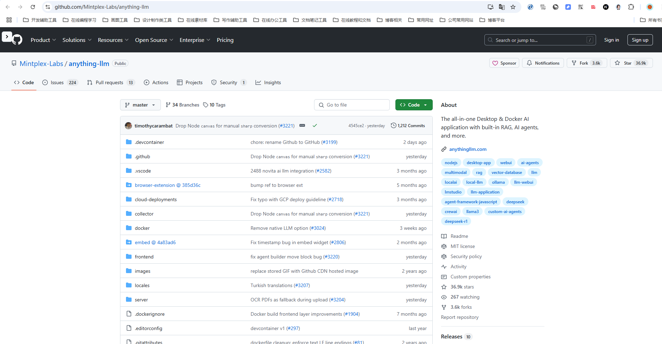662x344 pixels.
Task: Expand commit message ellipsis button
Action: coord(302,126)
